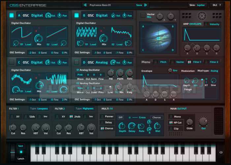Enable the Mono checkbox
231x165 pixels.
coord(171,117)
